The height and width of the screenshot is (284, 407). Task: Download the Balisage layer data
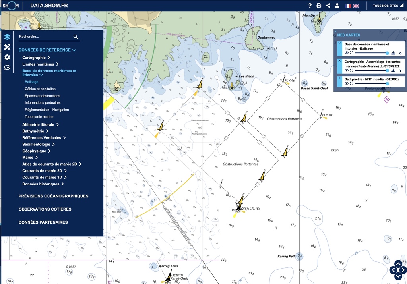(x=393, y=53)
